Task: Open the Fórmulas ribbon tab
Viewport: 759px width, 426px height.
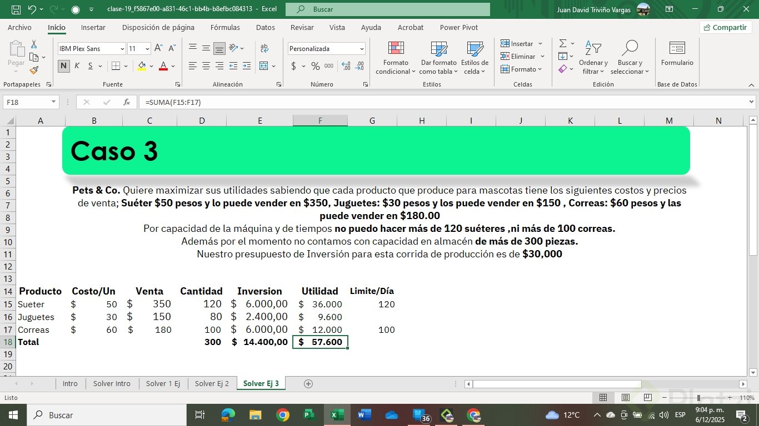Action: point(225,27)
